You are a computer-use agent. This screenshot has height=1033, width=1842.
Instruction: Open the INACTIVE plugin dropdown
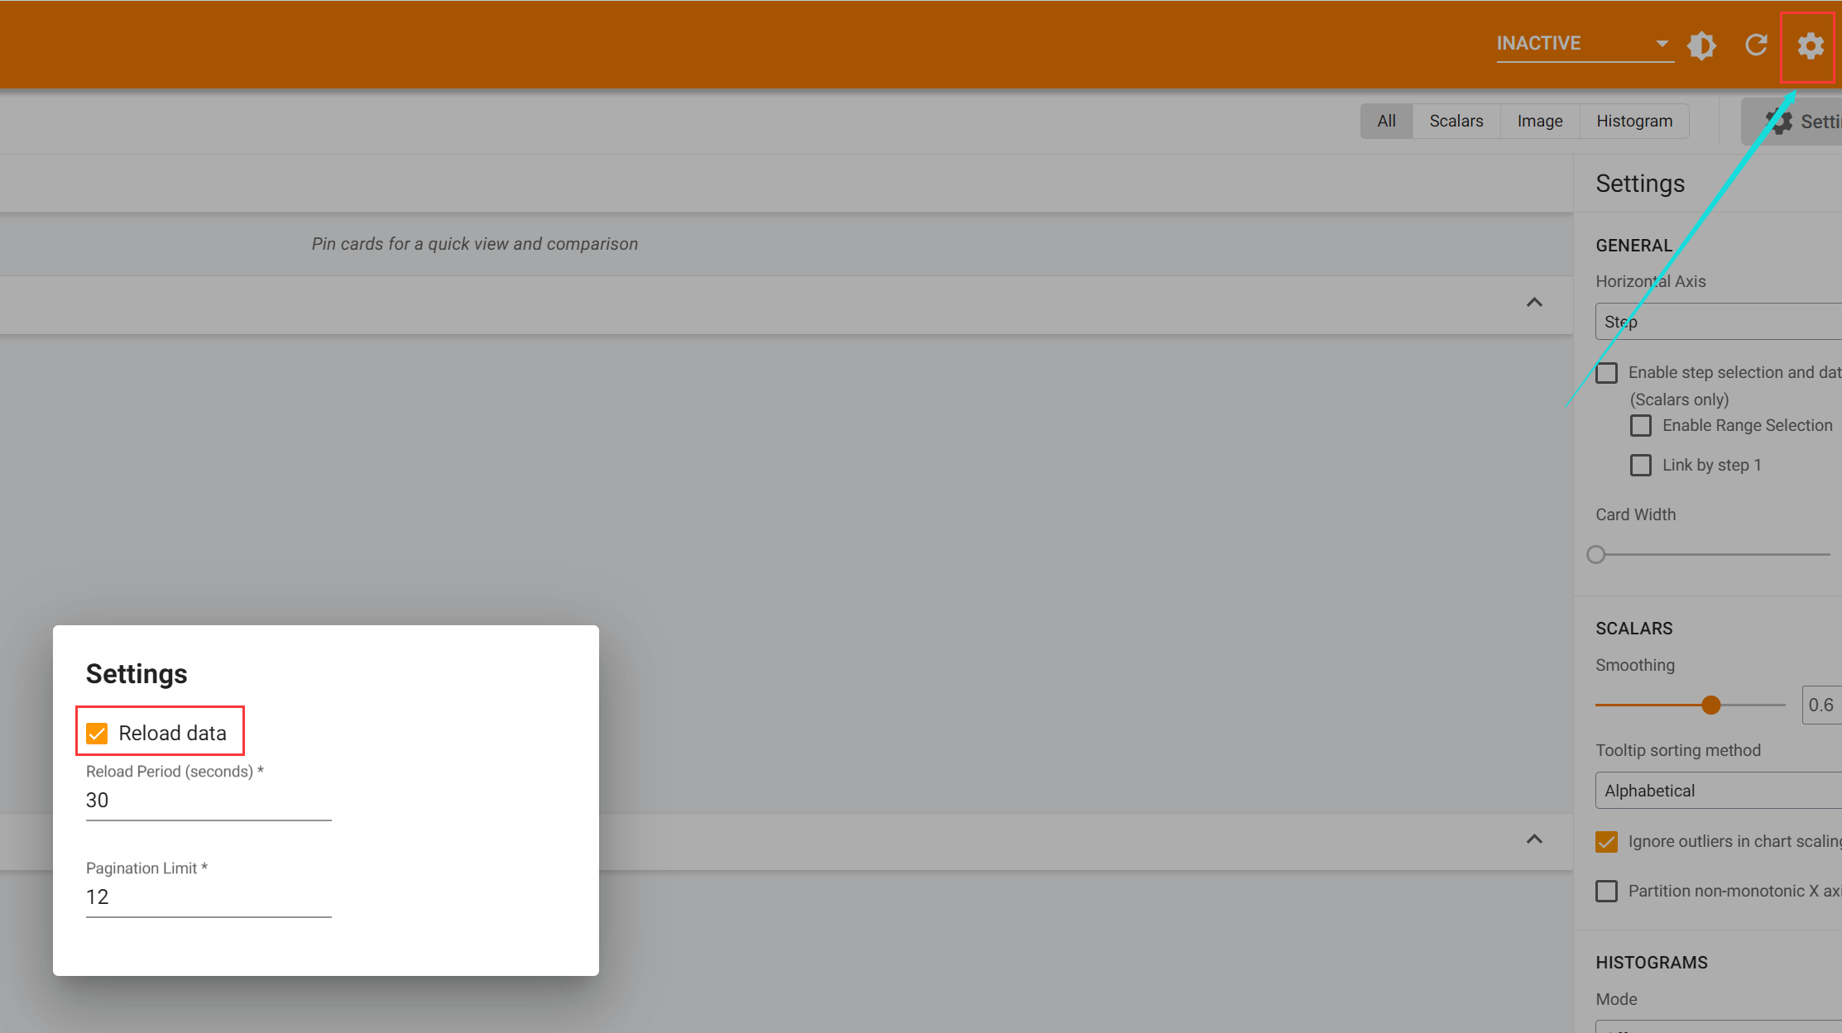(1584, 44)
